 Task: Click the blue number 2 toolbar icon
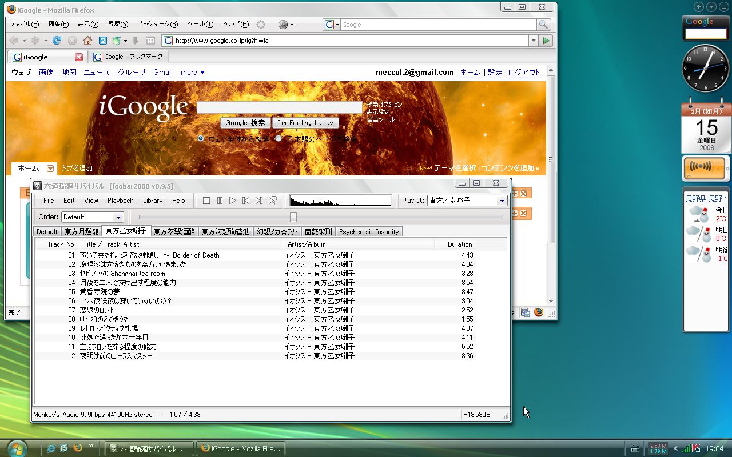103,41
